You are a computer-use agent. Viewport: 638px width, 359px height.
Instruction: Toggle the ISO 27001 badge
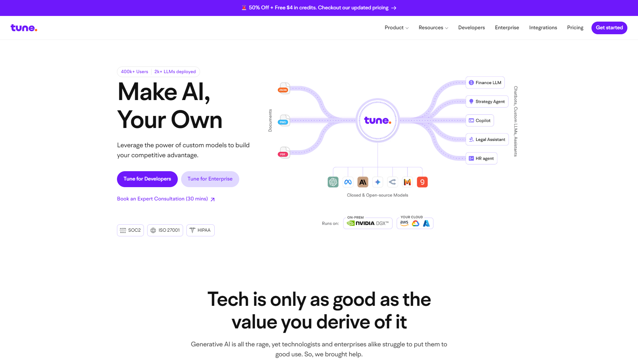click(165, 230)
